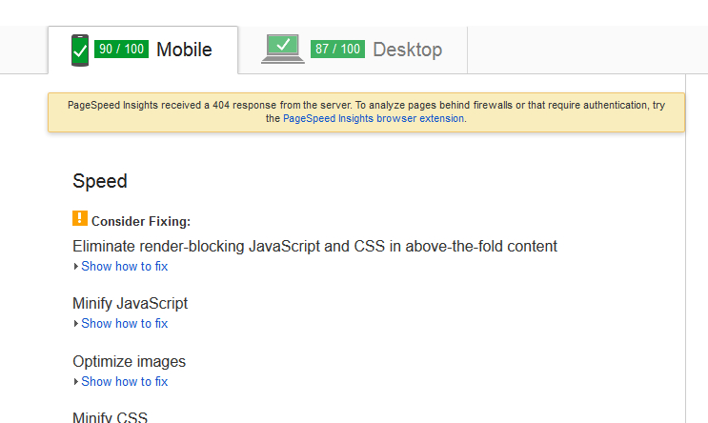Click the 'Consider Fixing:' label
Image resolution: width=708 pixels, height=423 pixels.
click(x=141, y=222)
